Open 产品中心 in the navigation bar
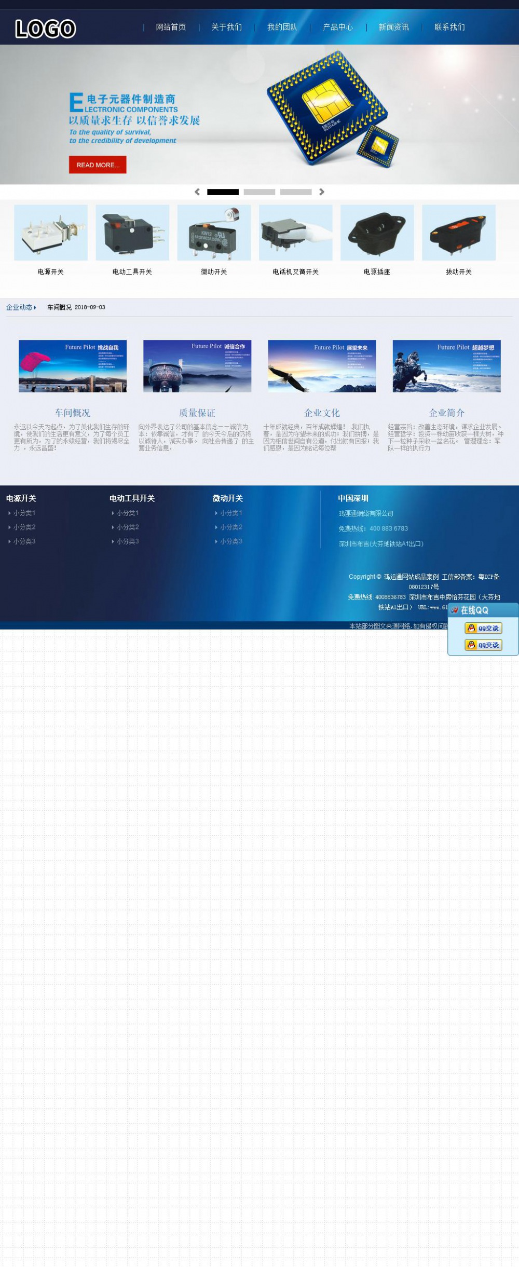Viewport: 519px width, 1267px height. [x=338, y=27]
